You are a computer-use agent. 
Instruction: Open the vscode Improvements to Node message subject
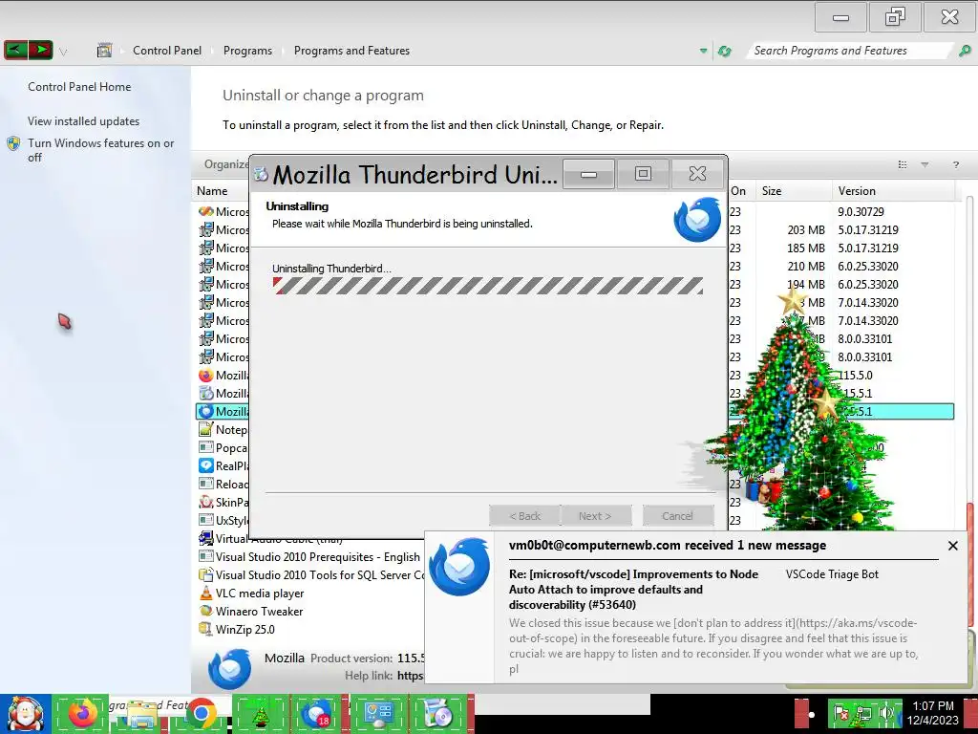coord(634,590)
